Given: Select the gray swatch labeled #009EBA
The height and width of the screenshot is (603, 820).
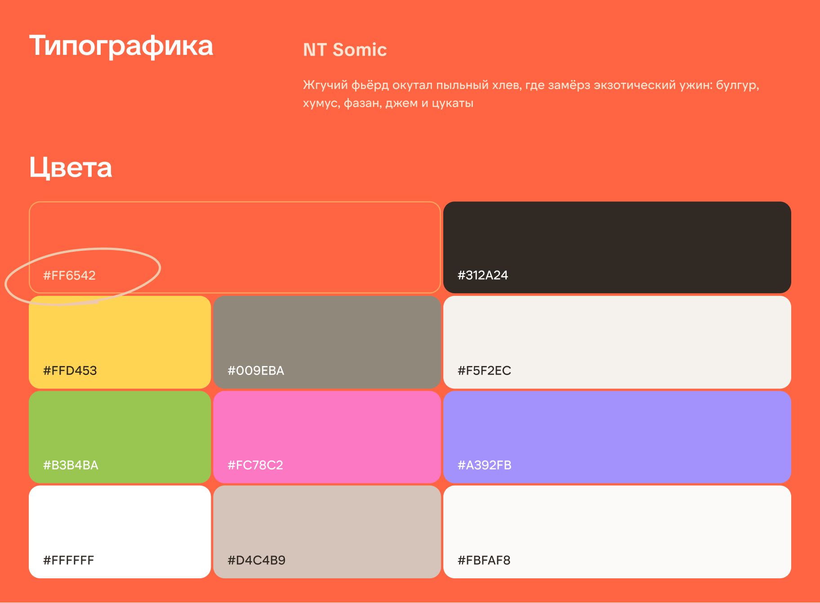Looking at the screenshot, I should pos(327,342).
